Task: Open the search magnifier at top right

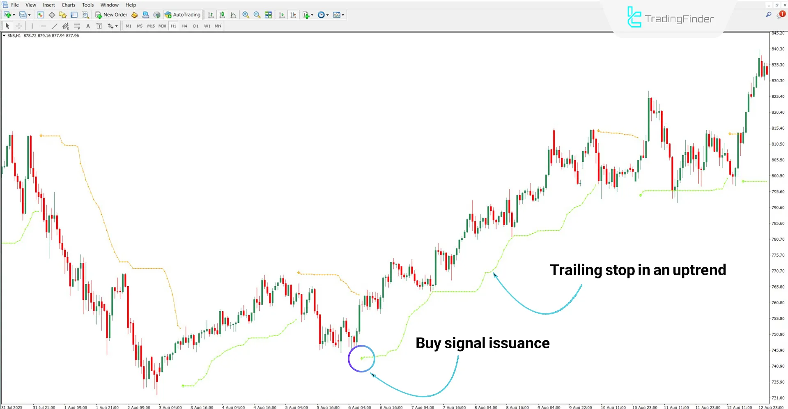Action: click(769, 15)
